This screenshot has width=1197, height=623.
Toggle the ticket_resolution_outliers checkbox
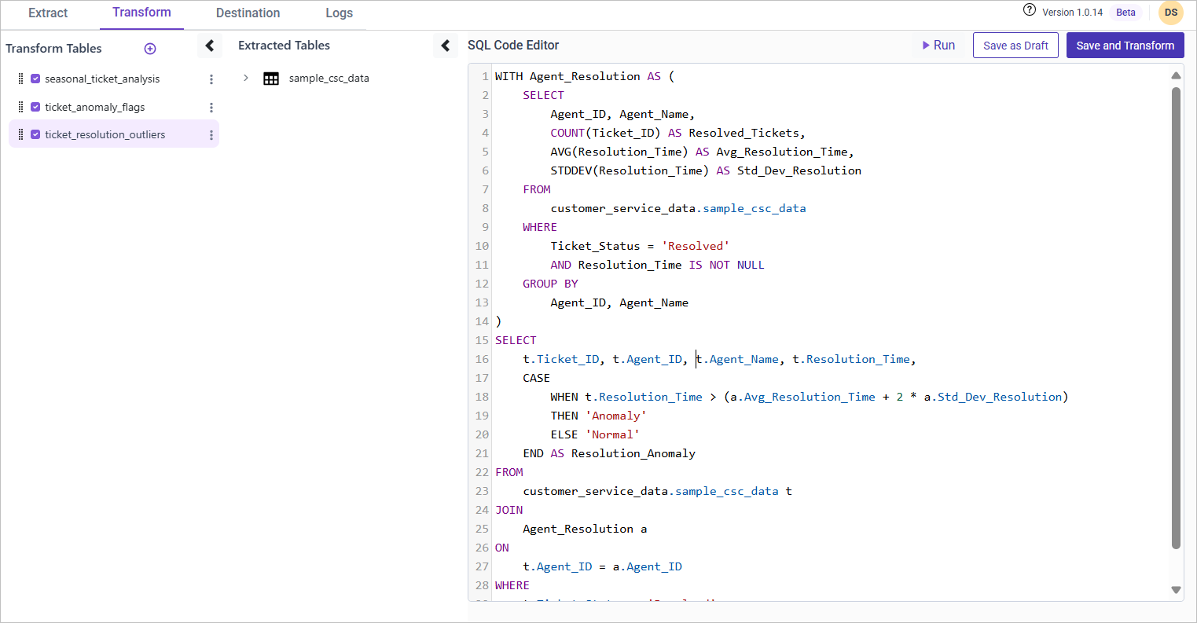(x=35, y=134)
